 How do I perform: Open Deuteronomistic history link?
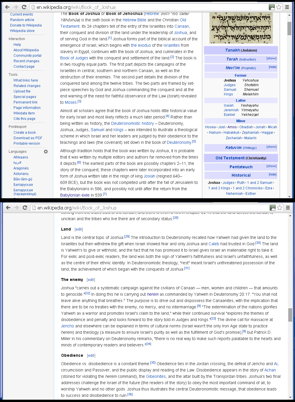click(x=133, y=123)
